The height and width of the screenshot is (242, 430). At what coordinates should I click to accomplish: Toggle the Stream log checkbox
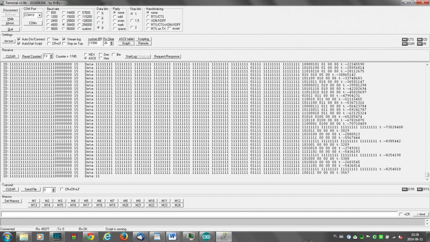point(64,39)
